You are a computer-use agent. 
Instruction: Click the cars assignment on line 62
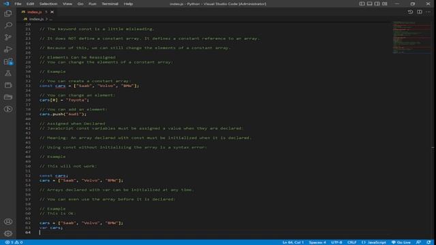[x=81, y=223]
